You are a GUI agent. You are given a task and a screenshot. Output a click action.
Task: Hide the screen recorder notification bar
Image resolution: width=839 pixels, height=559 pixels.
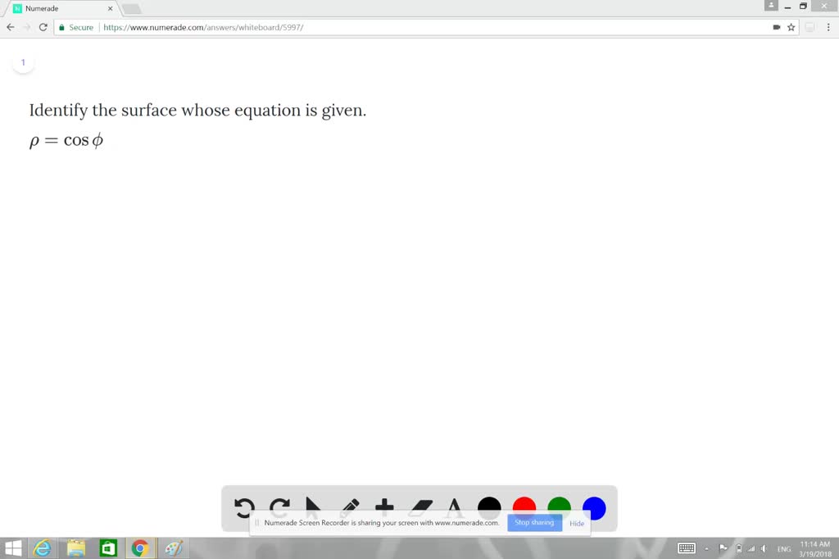(577, 523)
